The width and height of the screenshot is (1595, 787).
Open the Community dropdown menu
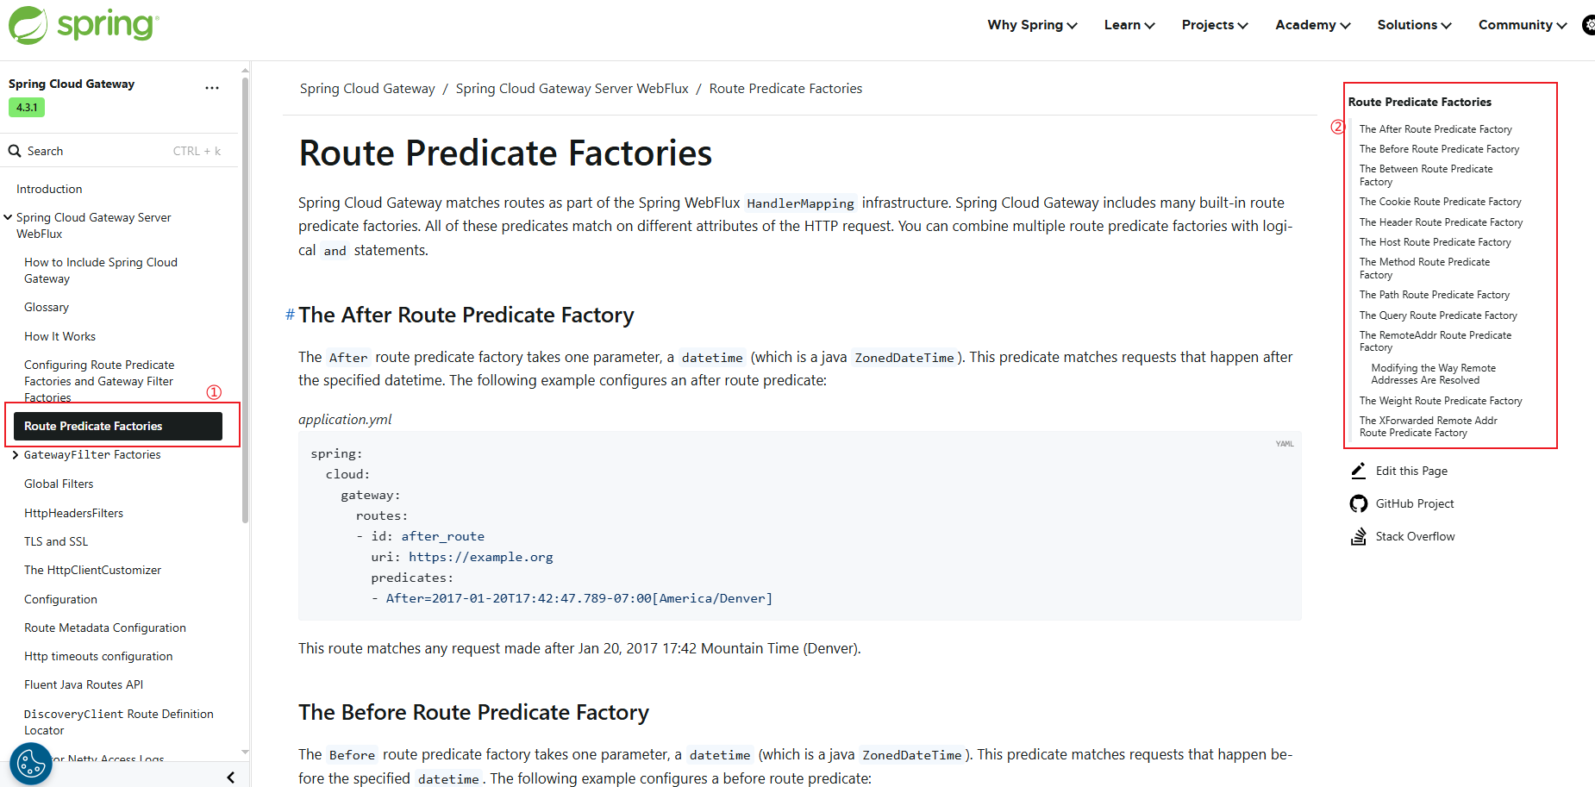click(x=1523, y=25)
